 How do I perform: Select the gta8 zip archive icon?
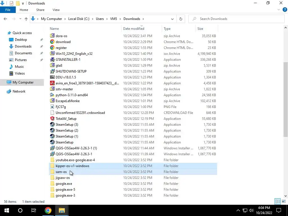point(52,65)
